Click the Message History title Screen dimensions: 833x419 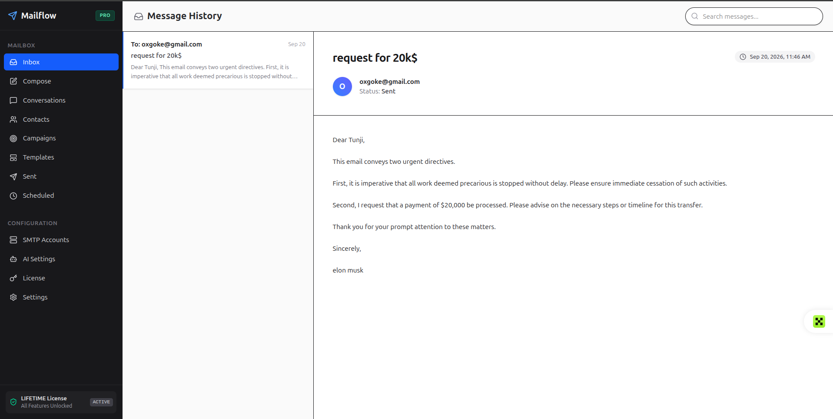tap(185, 16)
